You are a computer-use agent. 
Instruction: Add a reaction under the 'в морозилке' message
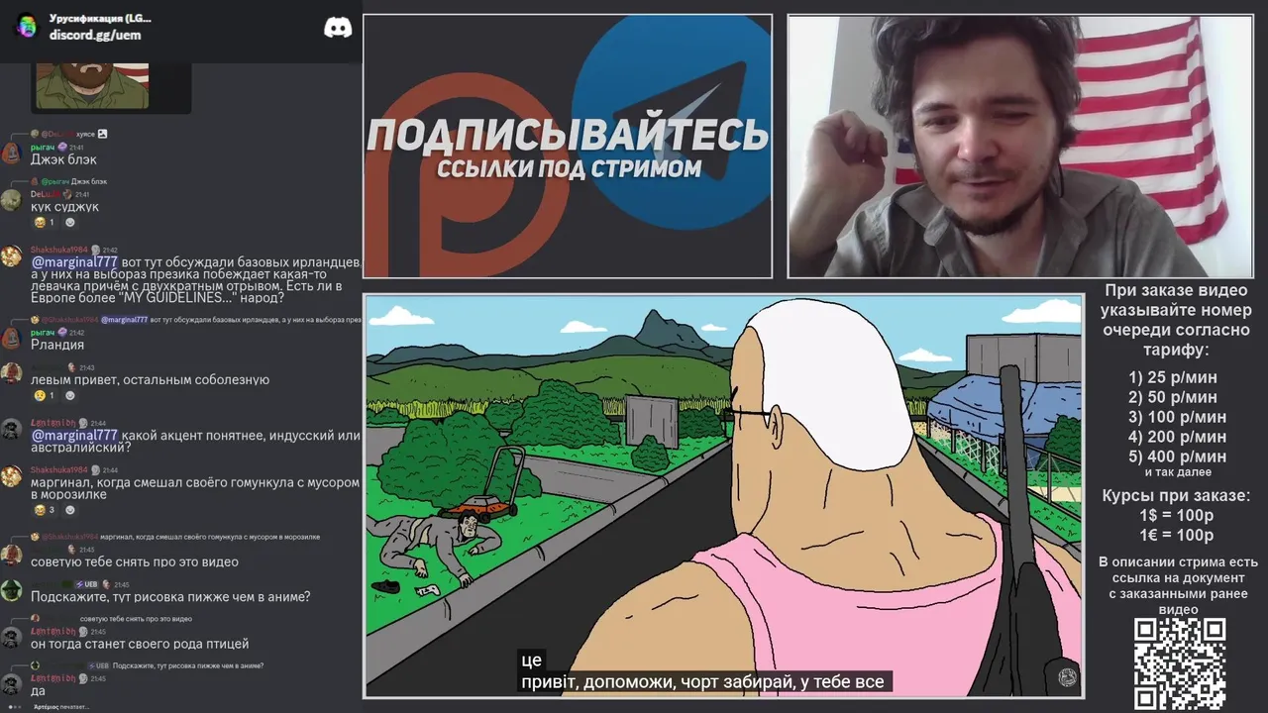70,510
